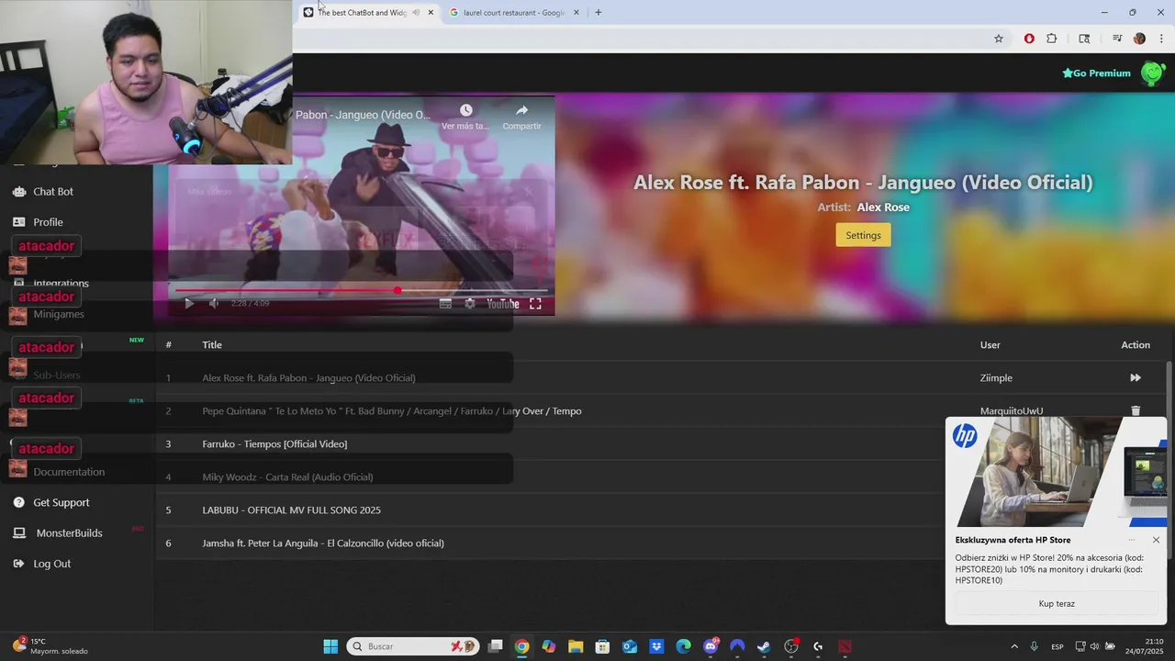Open Discord from taskbar
Image resolution: width=1175 pixels, height=661 pixels.
tap(711, 646)
